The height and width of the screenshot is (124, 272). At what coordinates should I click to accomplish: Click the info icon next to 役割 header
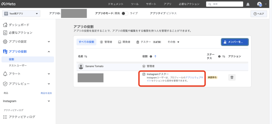[x=151, y=56]
